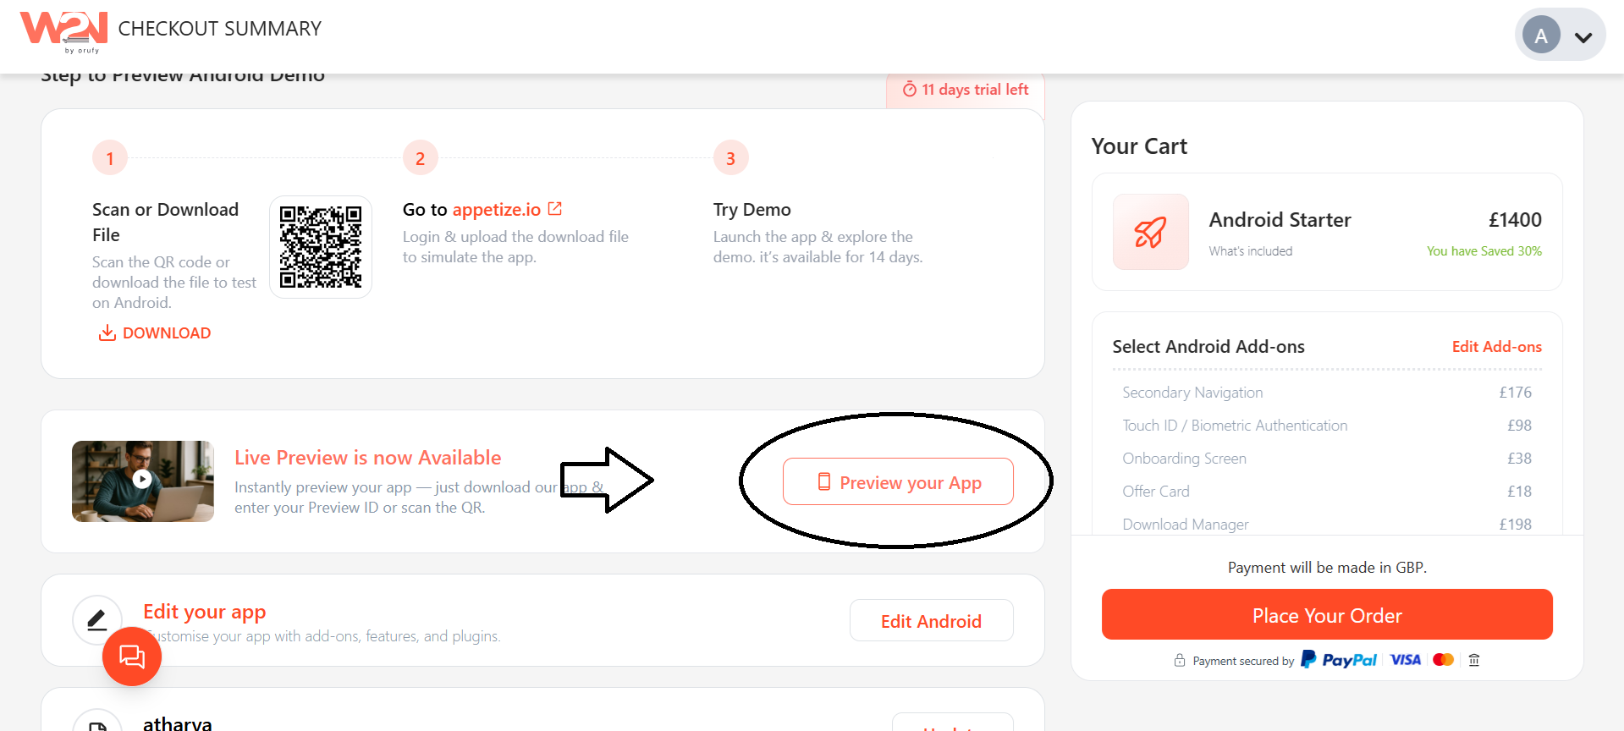Select the VISA payment logo
This screenshot has width=1624, height=731.
(1404, 659)
